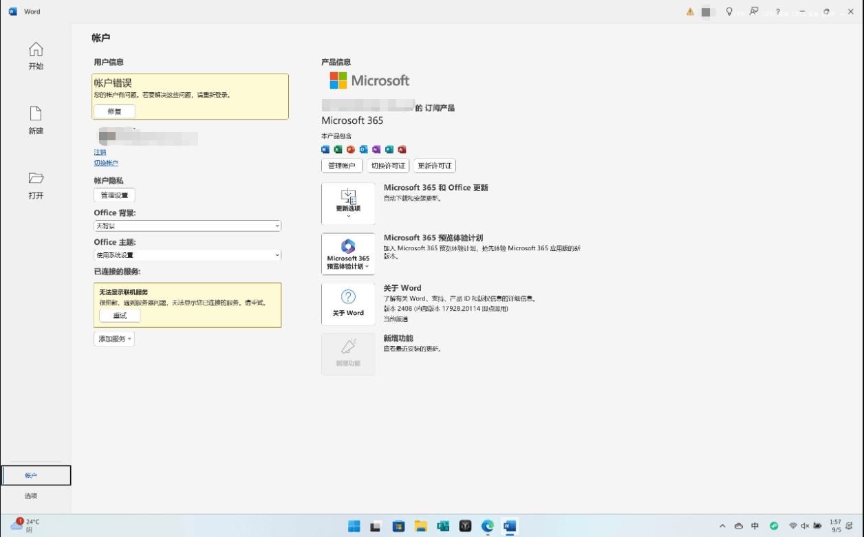Open File Explorer from the taskbar
The height and width of the screenshot is (537, 864).
420,526
